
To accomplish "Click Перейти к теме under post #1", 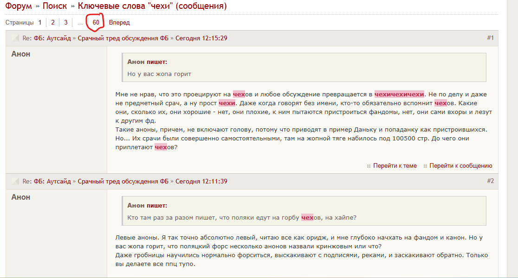I will click(x=395, y=165).
